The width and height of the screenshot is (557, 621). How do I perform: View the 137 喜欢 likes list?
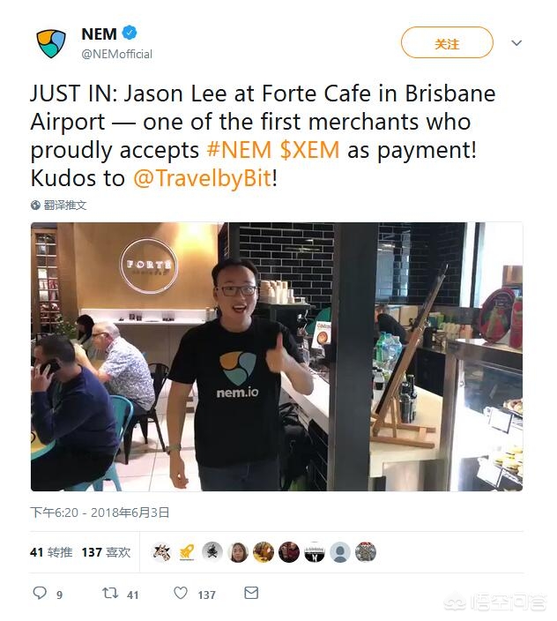click(x=106, y=552)
